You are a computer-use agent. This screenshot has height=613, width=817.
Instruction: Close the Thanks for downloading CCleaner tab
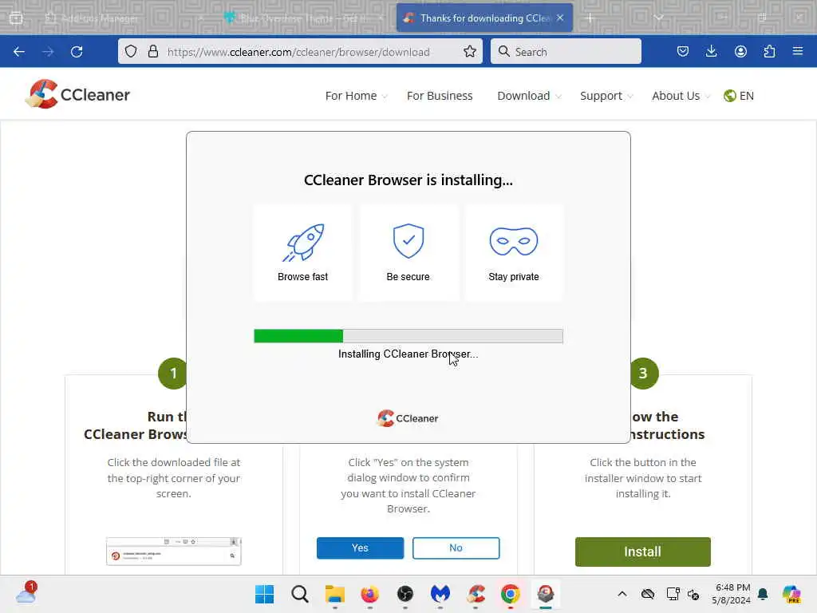[x=560, y=18]
